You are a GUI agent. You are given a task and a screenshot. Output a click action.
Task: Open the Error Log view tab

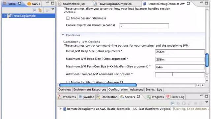point(175,97)
